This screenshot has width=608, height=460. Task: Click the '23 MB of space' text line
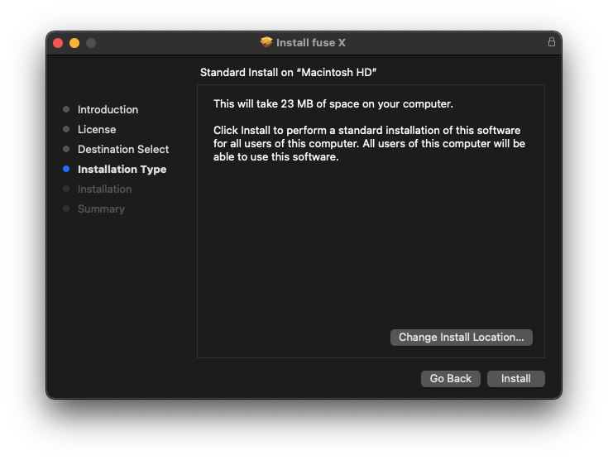click(333, 104)
